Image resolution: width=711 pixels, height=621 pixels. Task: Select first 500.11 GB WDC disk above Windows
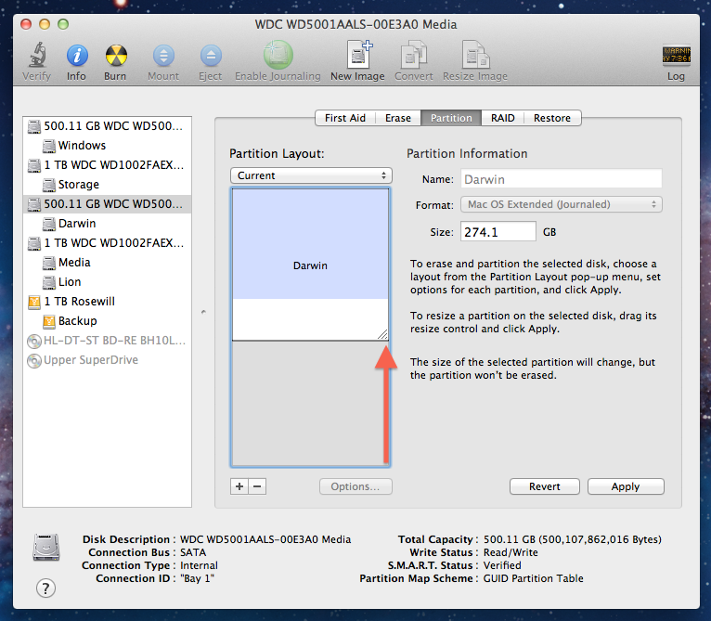pos(107,126)
